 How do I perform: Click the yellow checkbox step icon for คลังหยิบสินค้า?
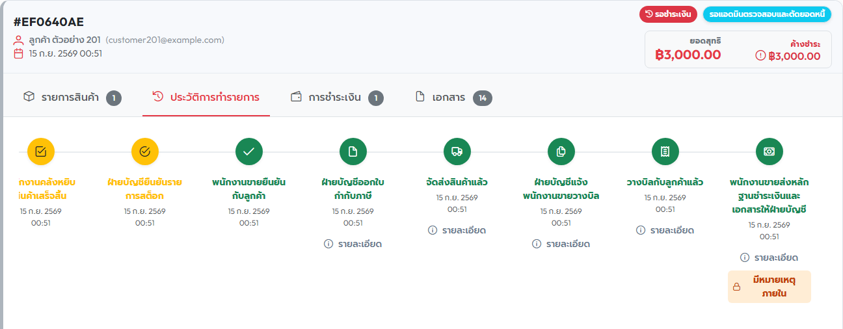click(x=41, y=151)
